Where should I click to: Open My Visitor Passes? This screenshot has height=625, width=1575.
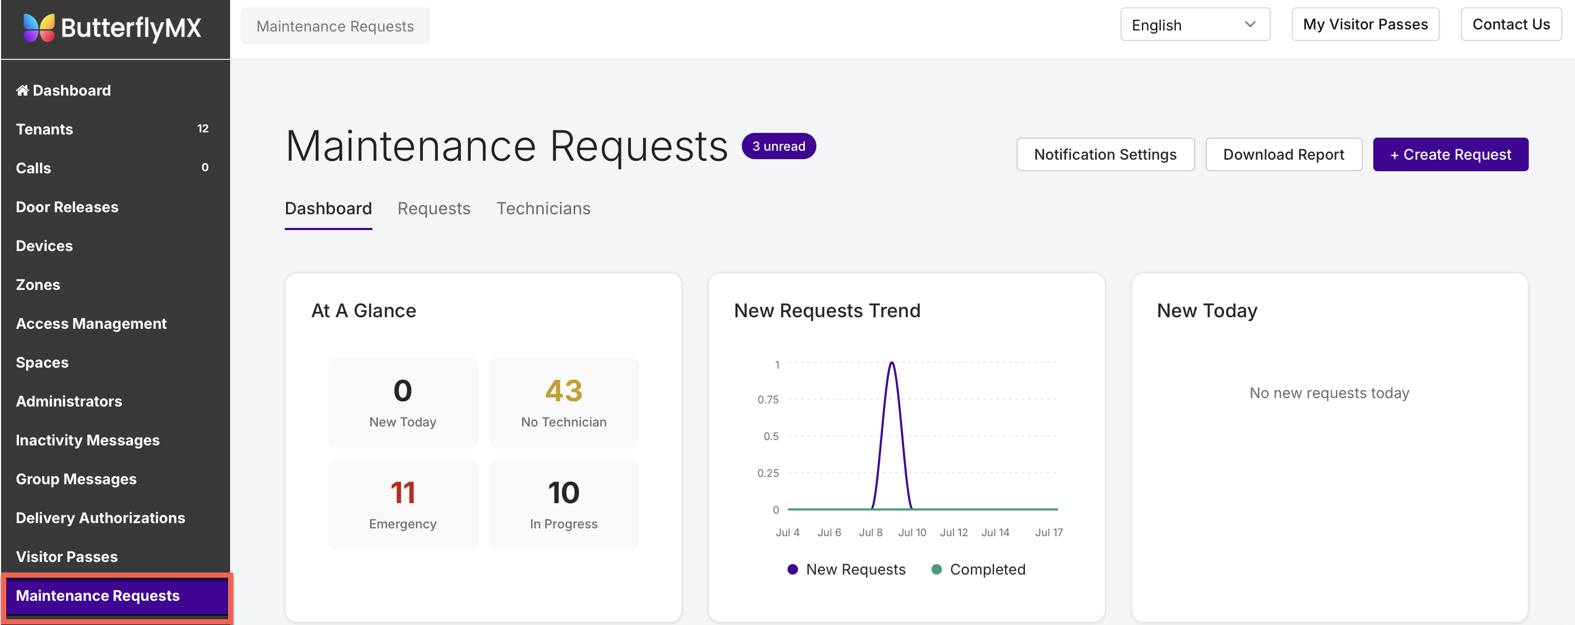(1365, 25)
